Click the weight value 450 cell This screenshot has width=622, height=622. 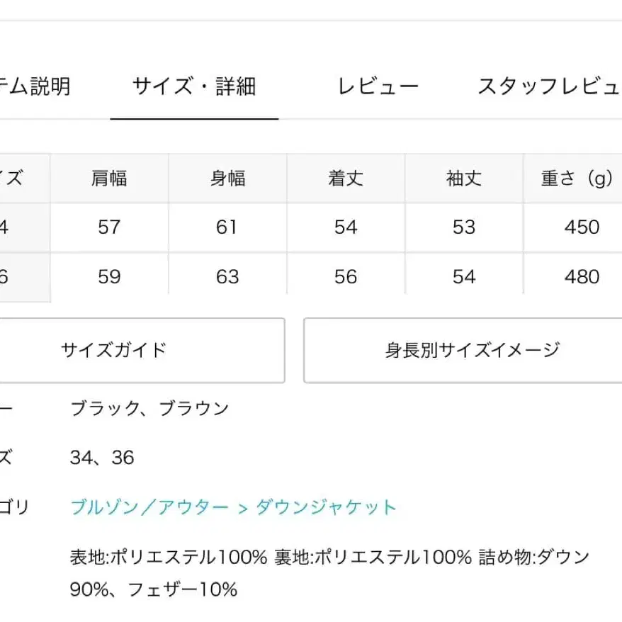(x=582, y=227)
